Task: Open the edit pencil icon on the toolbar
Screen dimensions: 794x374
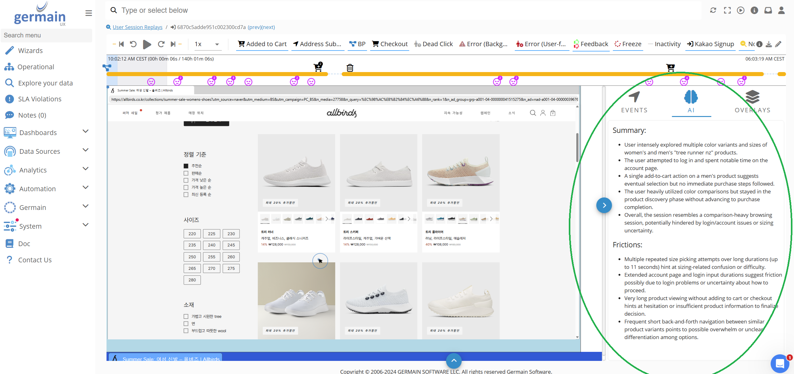Action: (778, 44)
